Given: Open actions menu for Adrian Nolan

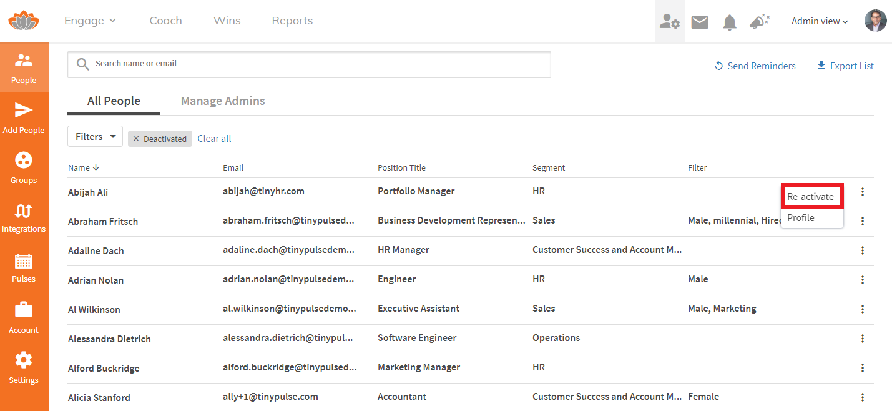Looking at the screenshot, I should click(x=863, y=280).
